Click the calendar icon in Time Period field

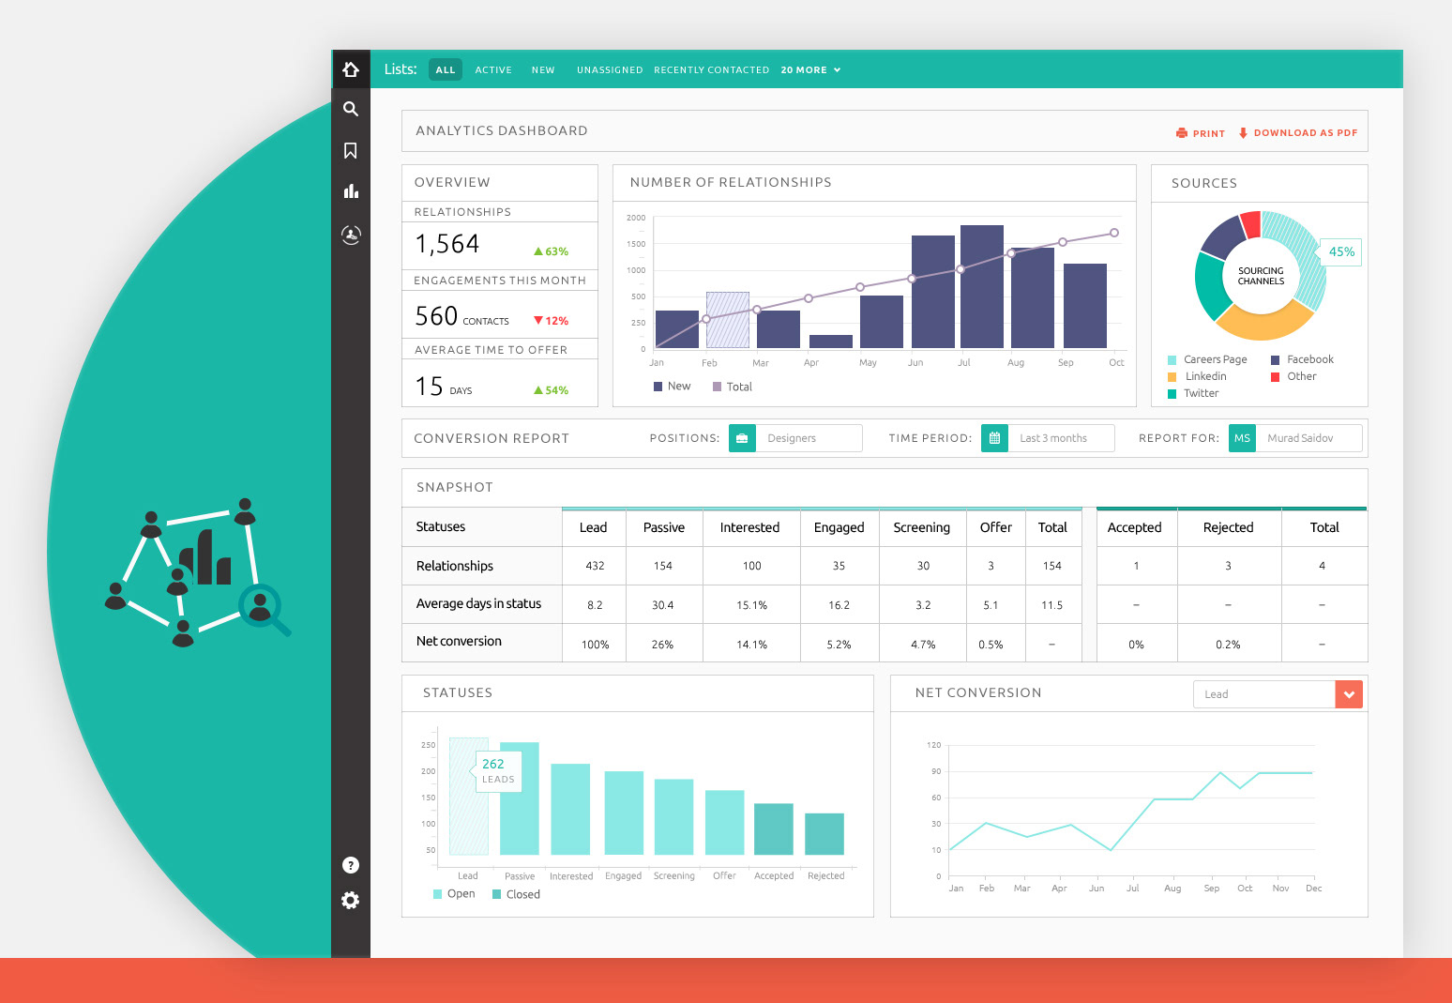pos(994,438)
